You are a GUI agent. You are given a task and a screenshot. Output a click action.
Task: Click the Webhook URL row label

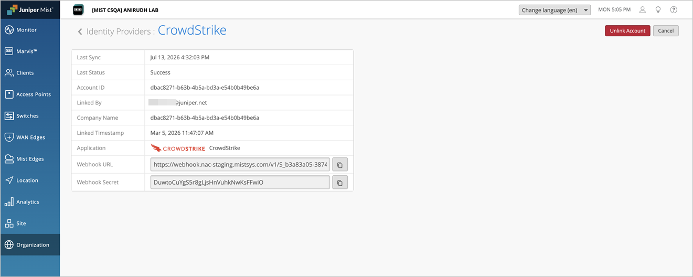click(x=94, y=165)
